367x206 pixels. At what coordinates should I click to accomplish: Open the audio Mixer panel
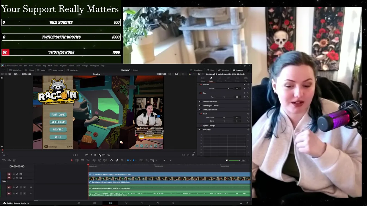coord(211,70)
